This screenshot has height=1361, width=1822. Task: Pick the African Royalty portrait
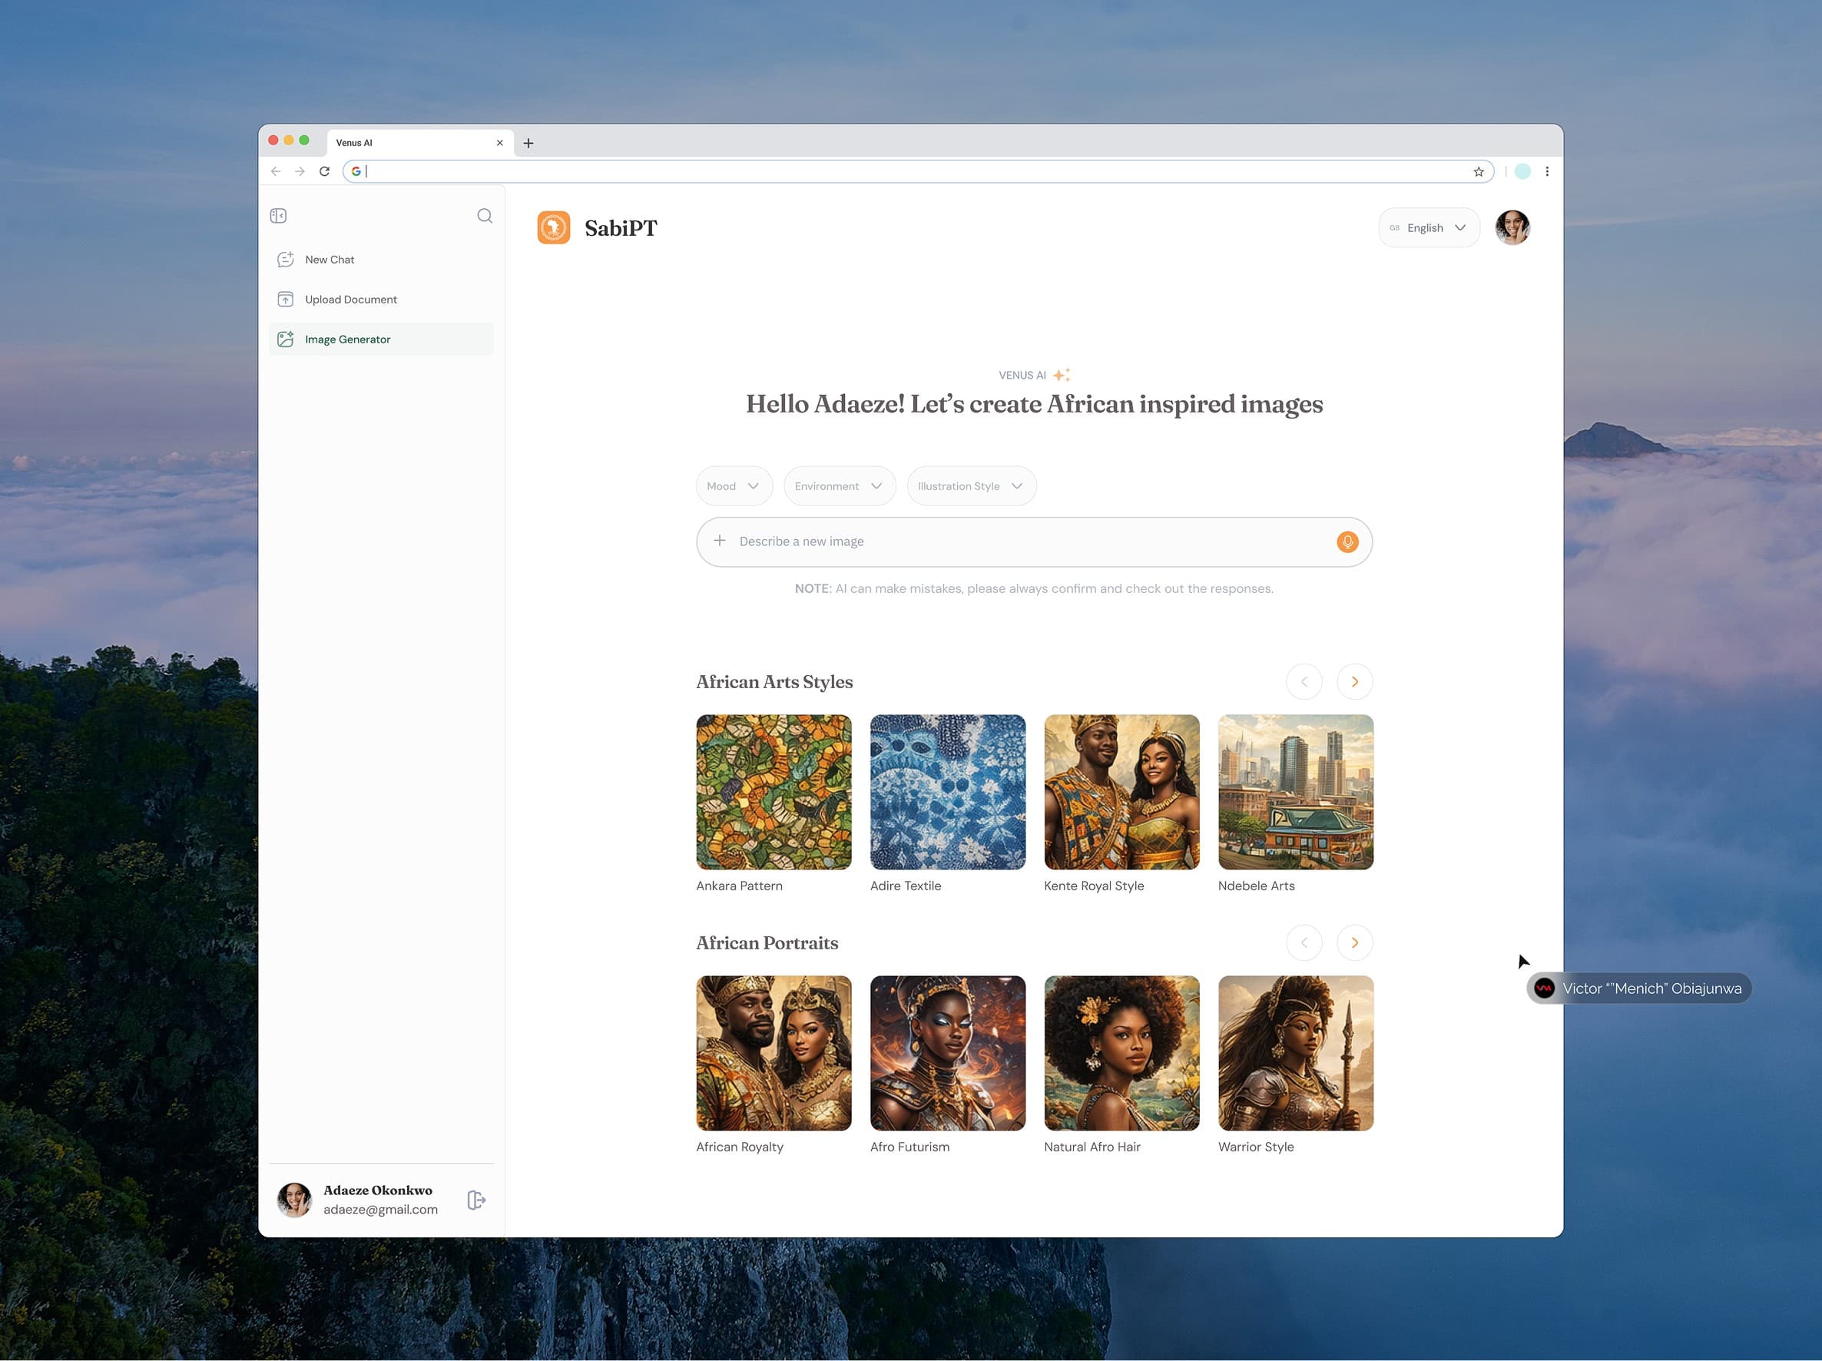(x=774, y=1053)
